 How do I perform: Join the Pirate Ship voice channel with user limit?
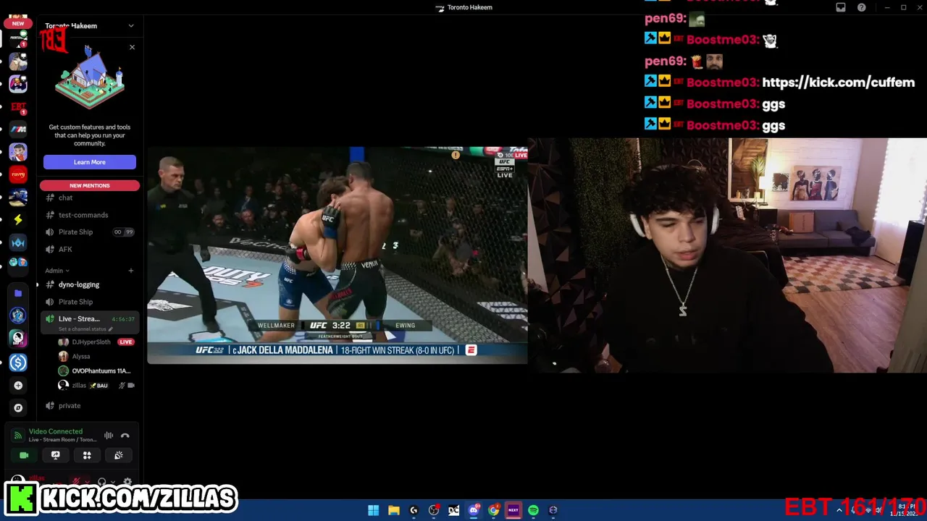pyautogui.click(x=90, y=232)
